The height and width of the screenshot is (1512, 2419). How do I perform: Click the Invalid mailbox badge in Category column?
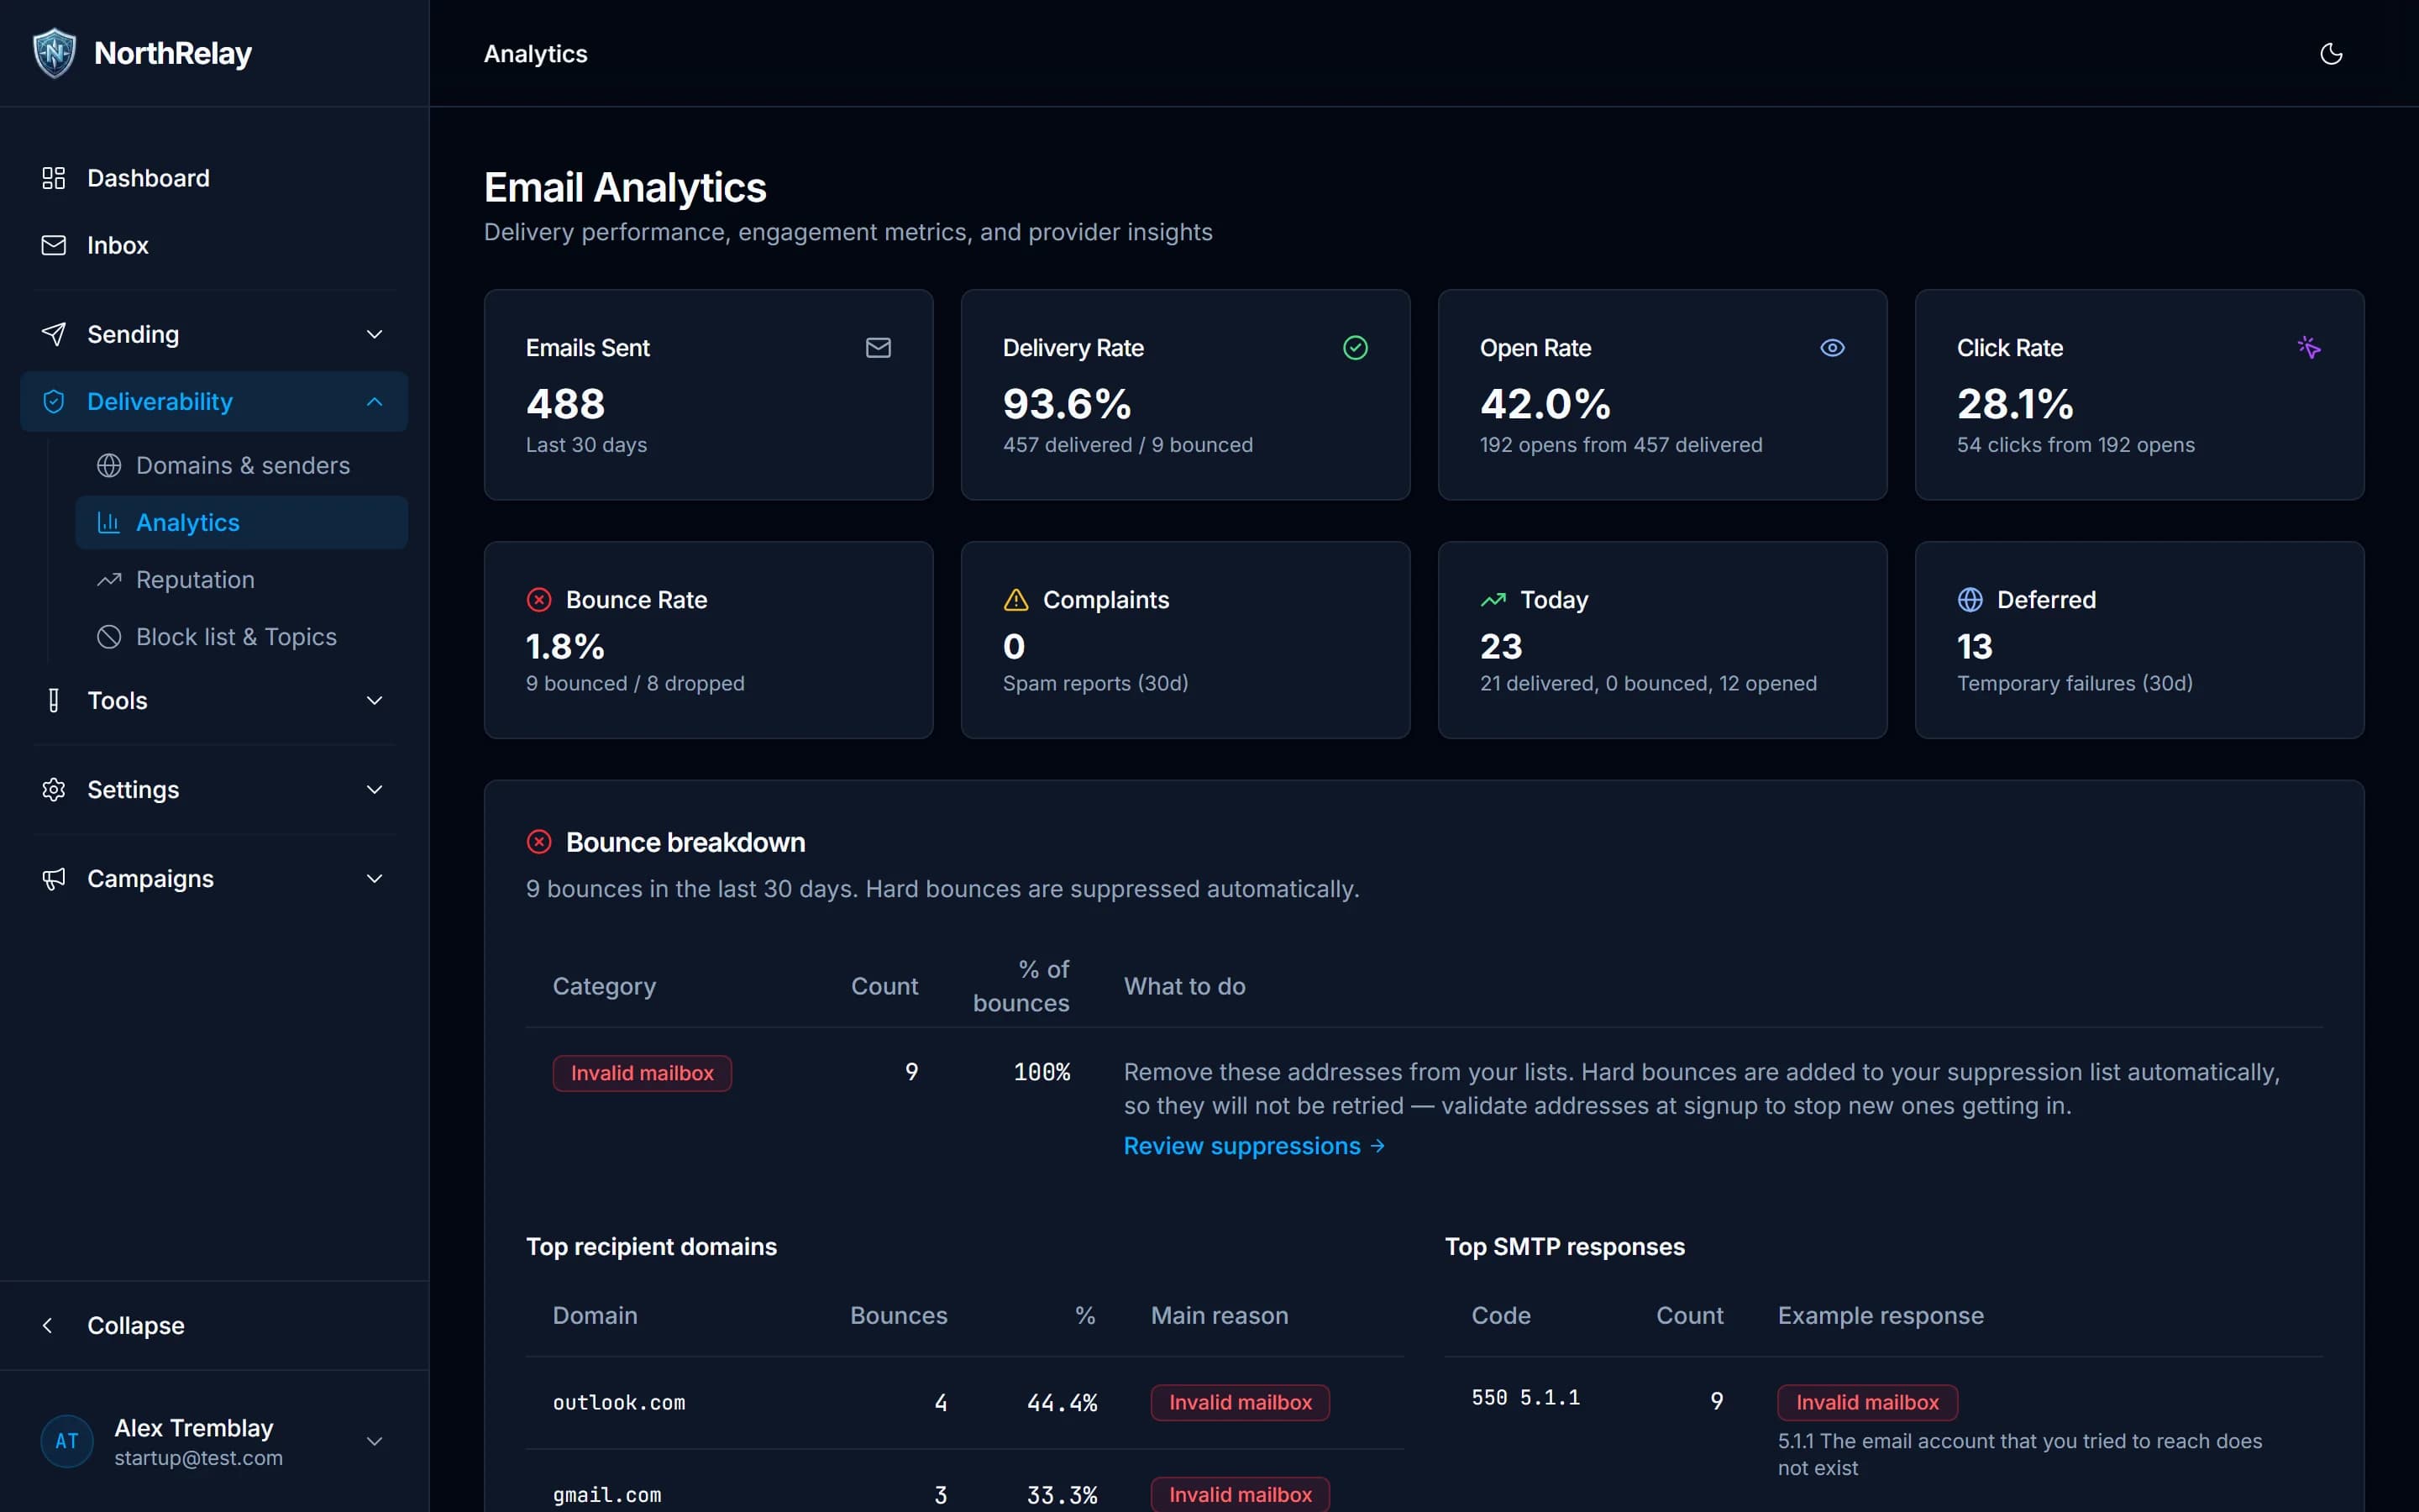[642, 1073]
